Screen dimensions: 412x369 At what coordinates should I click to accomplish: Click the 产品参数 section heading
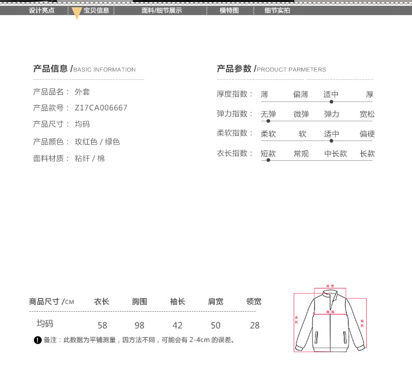point(234,69)
